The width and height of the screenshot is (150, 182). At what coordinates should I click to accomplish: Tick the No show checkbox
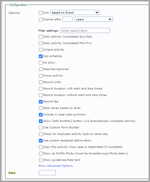41,63
